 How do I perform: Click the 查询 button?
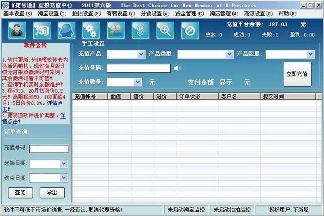(20, 193)
